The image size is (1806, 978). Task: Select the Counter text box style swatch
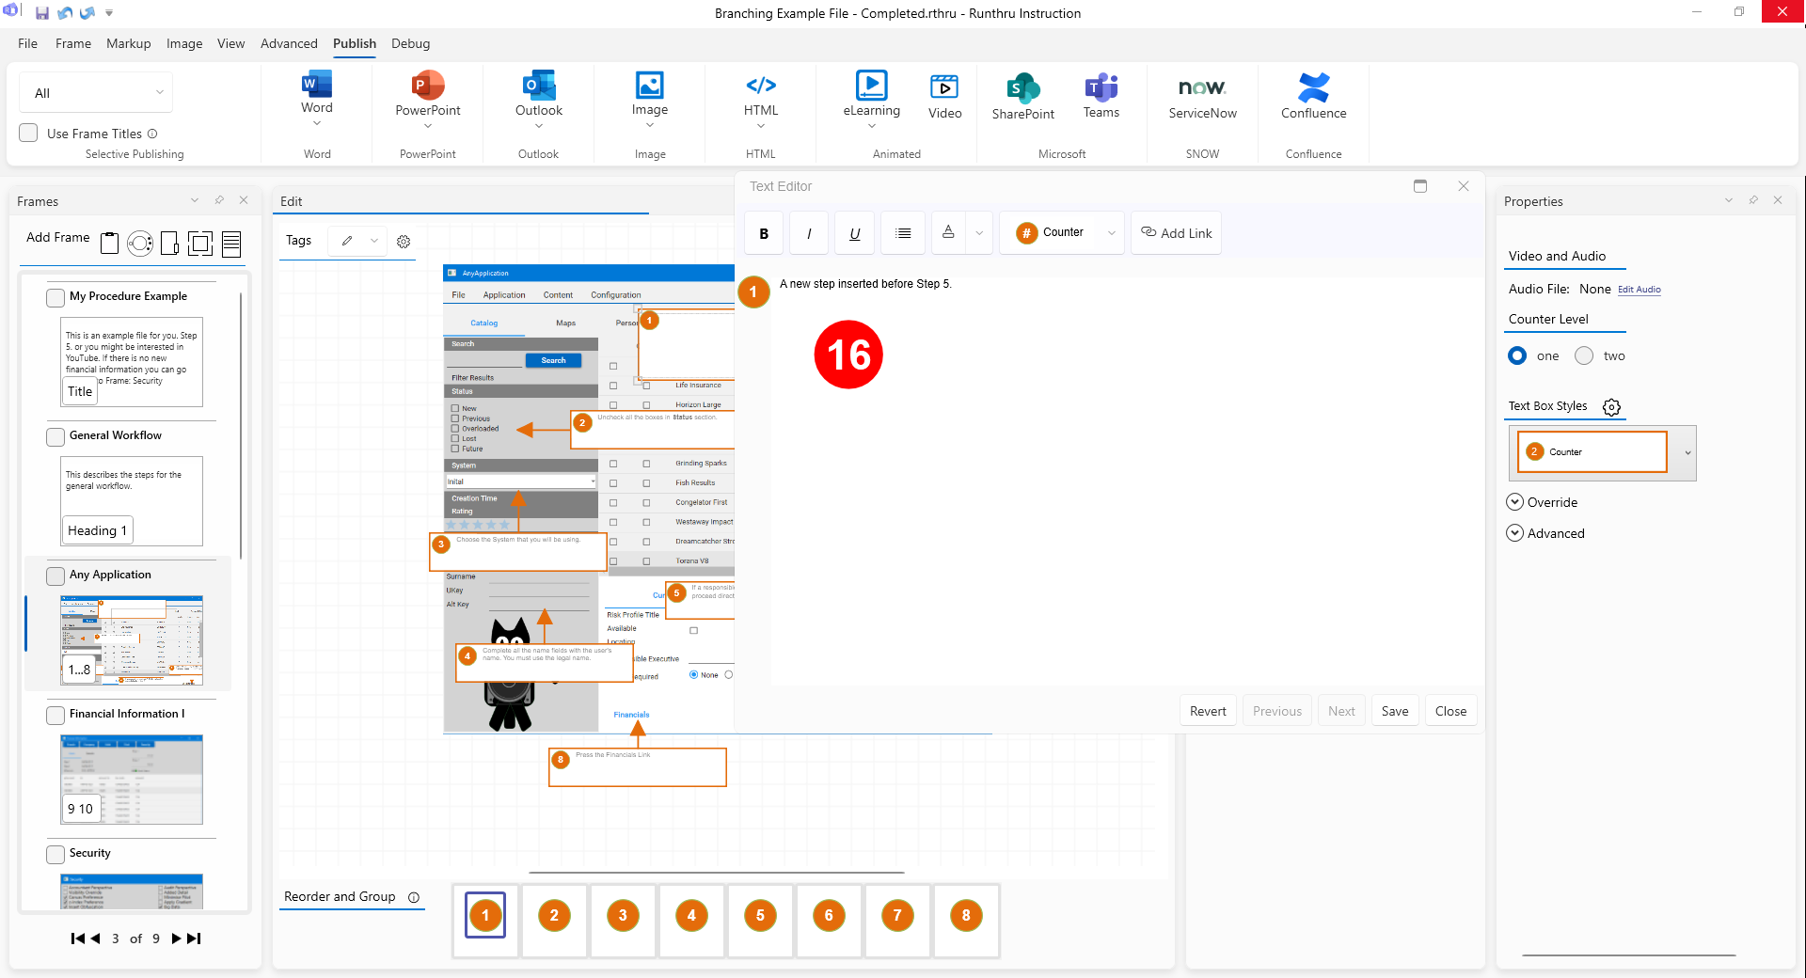pyautogui.click(x=1592, y=452)
